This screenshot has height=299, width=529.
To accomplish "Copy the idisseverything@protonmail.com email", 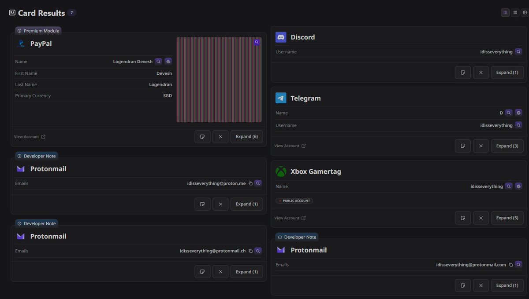I will pos(511,265).
